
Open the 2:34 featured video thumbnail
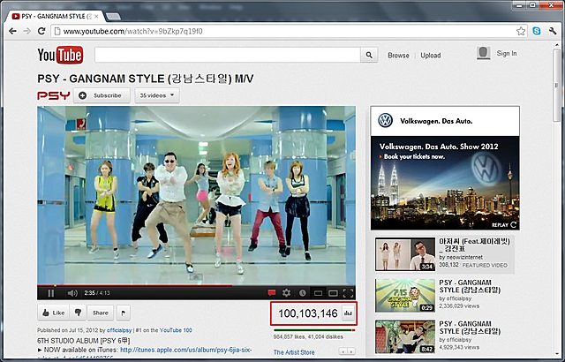pos(405,254)
